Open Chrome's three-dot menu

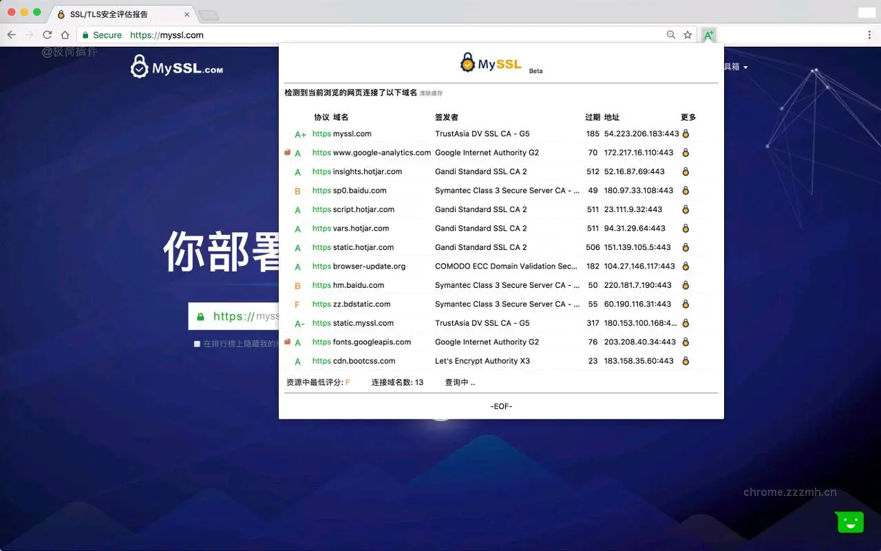click(869, 34)
